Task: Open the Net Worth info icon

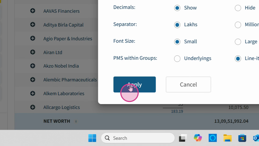Action: [x=76, y=121]
